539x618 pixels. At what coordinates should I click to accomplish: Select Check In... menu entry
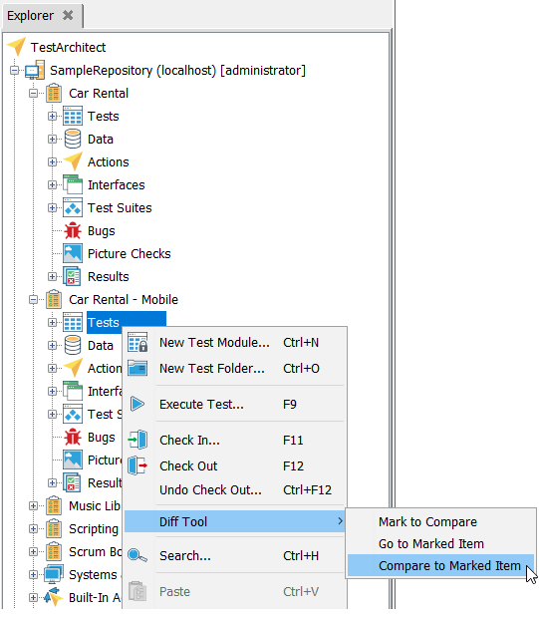pyautogui.click(x=235, y=440)
